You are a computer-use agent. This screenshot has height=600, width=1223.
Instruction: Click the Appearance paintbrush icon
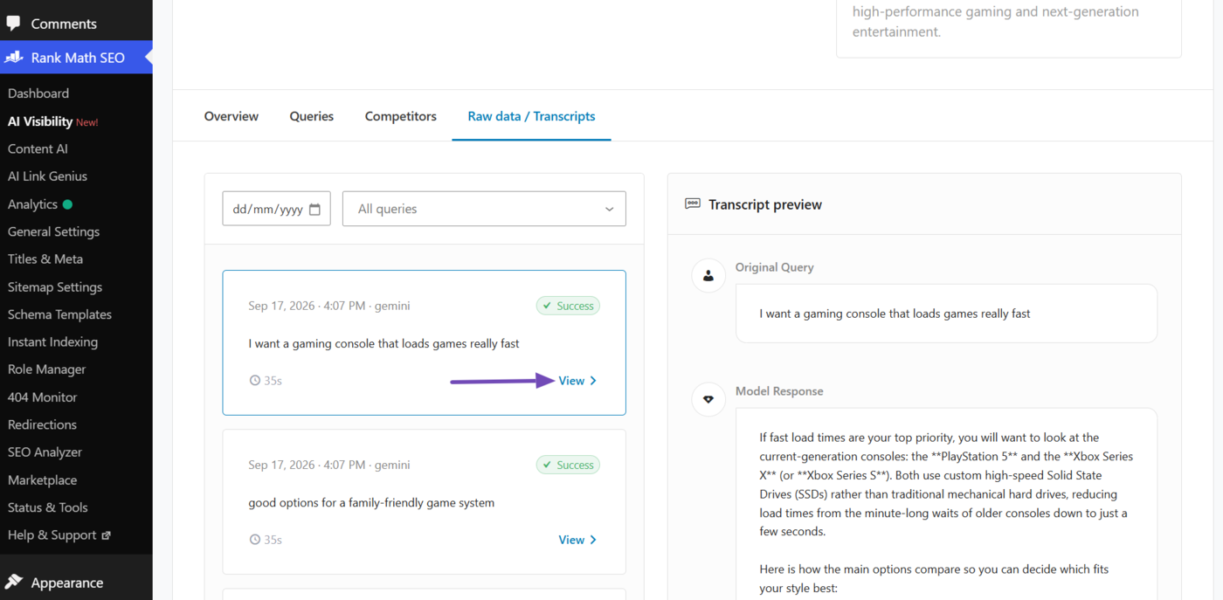pos(13,583)
